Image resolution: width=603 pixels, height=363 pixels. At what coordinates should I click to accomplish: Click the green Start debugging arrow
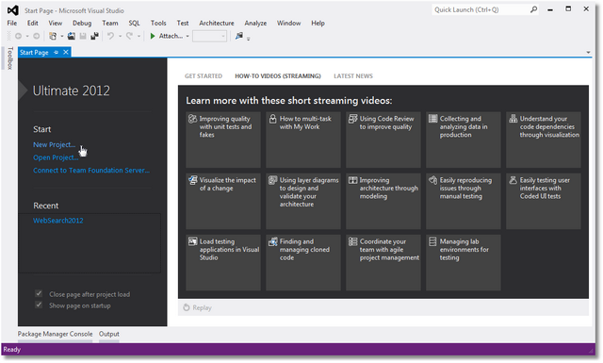click(x=153, y=36)
